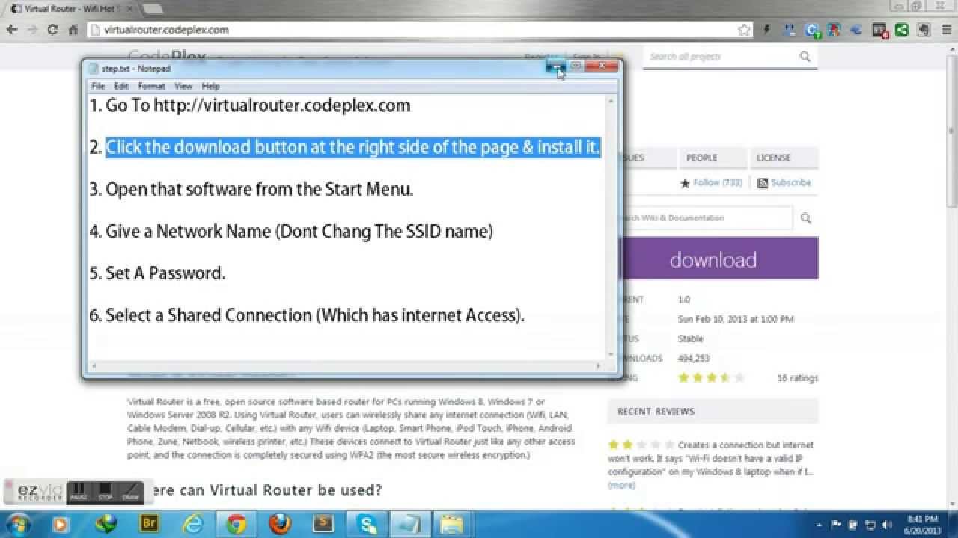The image size is (958, 538).
Task: Click the extension icon with red badge
Action: coord(879,30)
